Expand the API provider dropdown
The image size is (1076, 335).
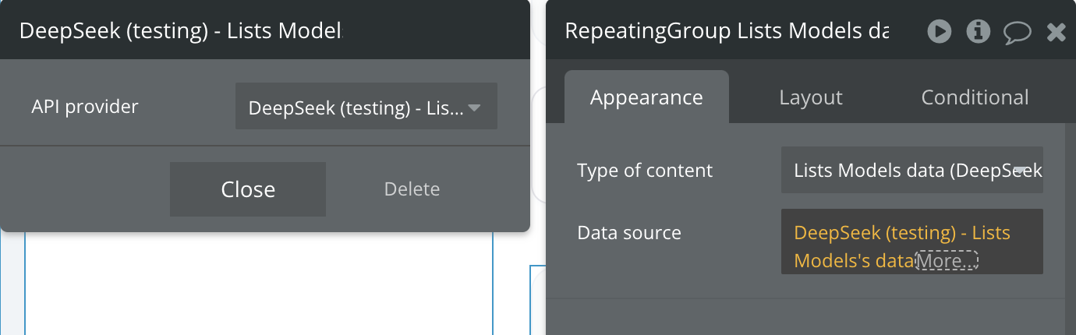click(x=366, y=107)
